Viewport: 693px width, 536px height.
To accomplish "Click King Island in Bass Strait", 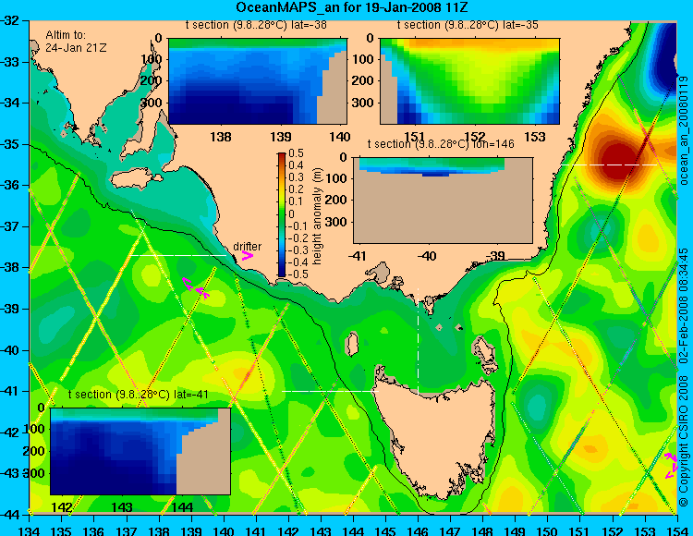I will pos(352,344).
